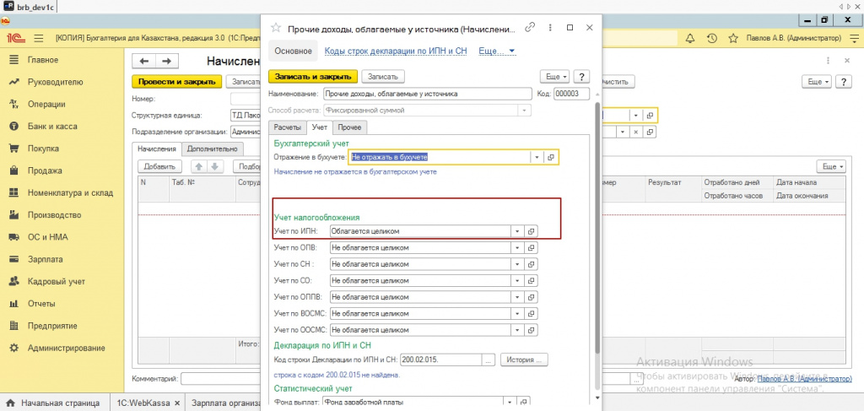Screen dimensions: 864x411
Task: Open the Начальная страница tab
Action: pyautogui.click(x=55, y=403)
